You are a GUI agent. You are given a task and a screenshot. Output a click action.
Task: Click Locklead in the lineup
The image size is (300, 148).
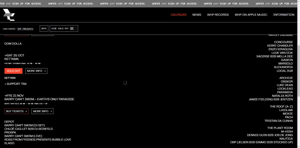pos(285,89)
